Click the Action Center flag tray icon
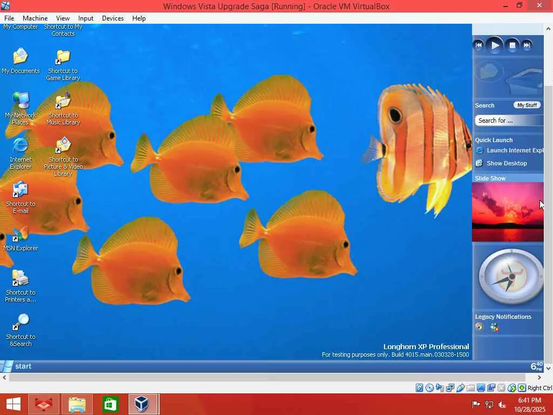 click(x=476, y=404)
